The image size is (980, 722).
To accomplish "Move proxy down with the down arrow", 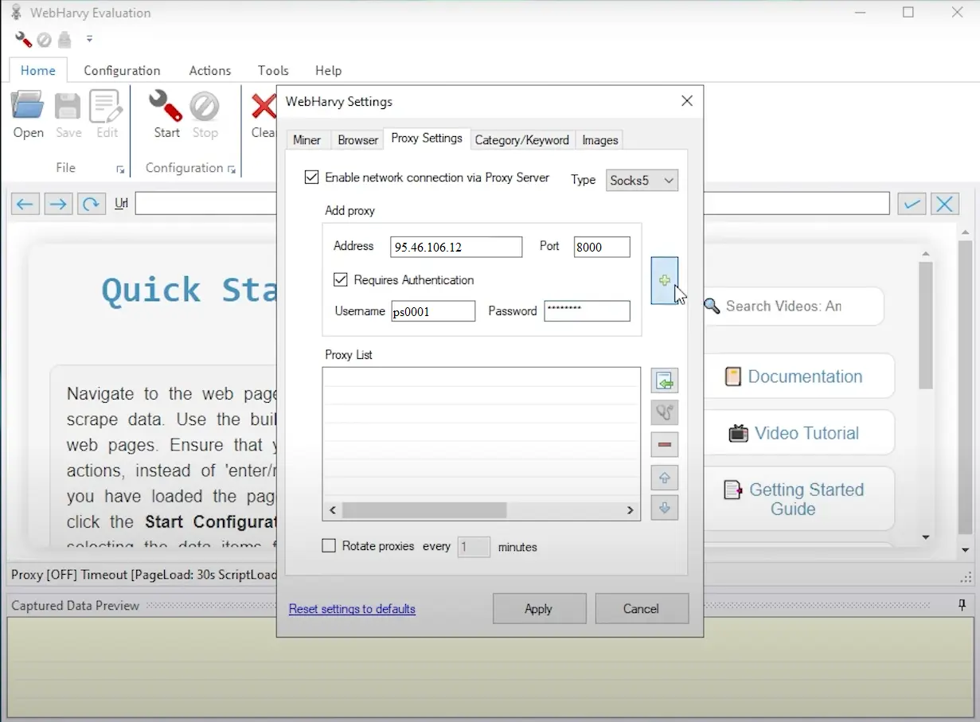I will pos(664,507).
